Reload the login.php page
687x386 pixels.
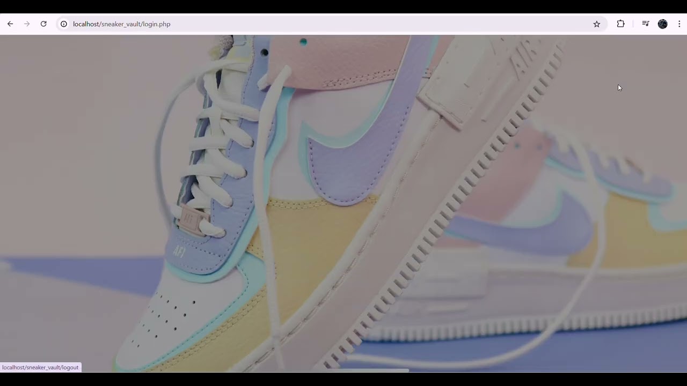pyautogui.click(x=43, y=24)
